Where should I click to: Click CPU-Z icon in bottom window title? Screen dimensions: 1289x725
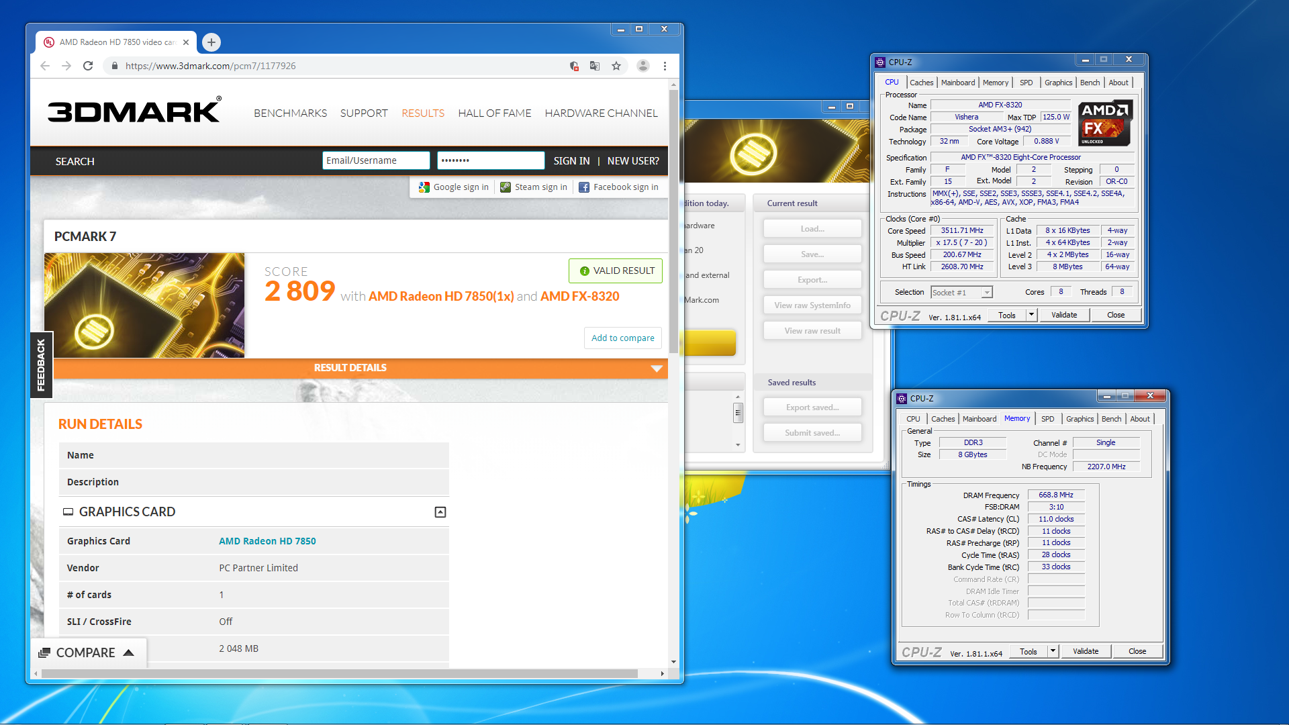(x=902, y=398)
